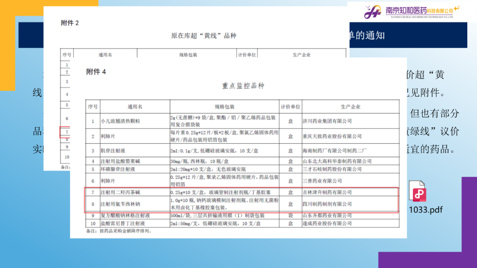Click the 计价单位 header in 附件 4 table
The width and height of the screenshot is (477, 268).
[291, 107]
